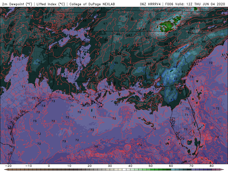Image resolution: width=228 pixels, height=171 pixels.
Task: Click the 60 value inside the green area
Action: [x=173, y=24]
